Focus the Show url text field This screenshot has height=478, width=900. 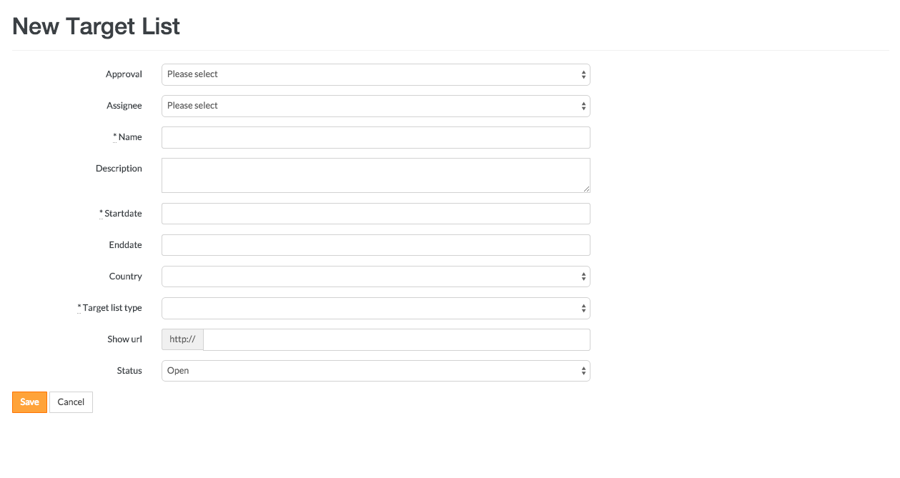coord(397,339)
